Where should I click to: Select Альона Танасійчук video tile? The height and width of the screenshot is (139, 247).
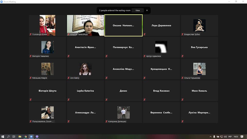85,25
